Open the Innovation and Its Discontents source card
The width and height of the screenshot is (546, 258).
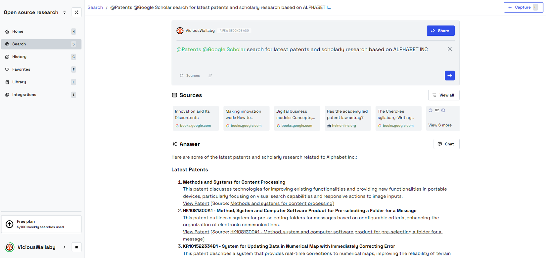(196, 118)
